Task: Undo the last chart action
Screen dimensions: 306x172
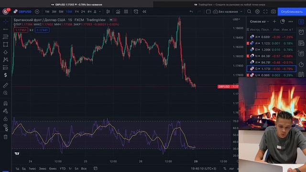Action: point(191,11)
